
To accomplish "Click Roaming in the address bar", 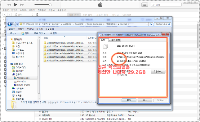I will (79, 24).
